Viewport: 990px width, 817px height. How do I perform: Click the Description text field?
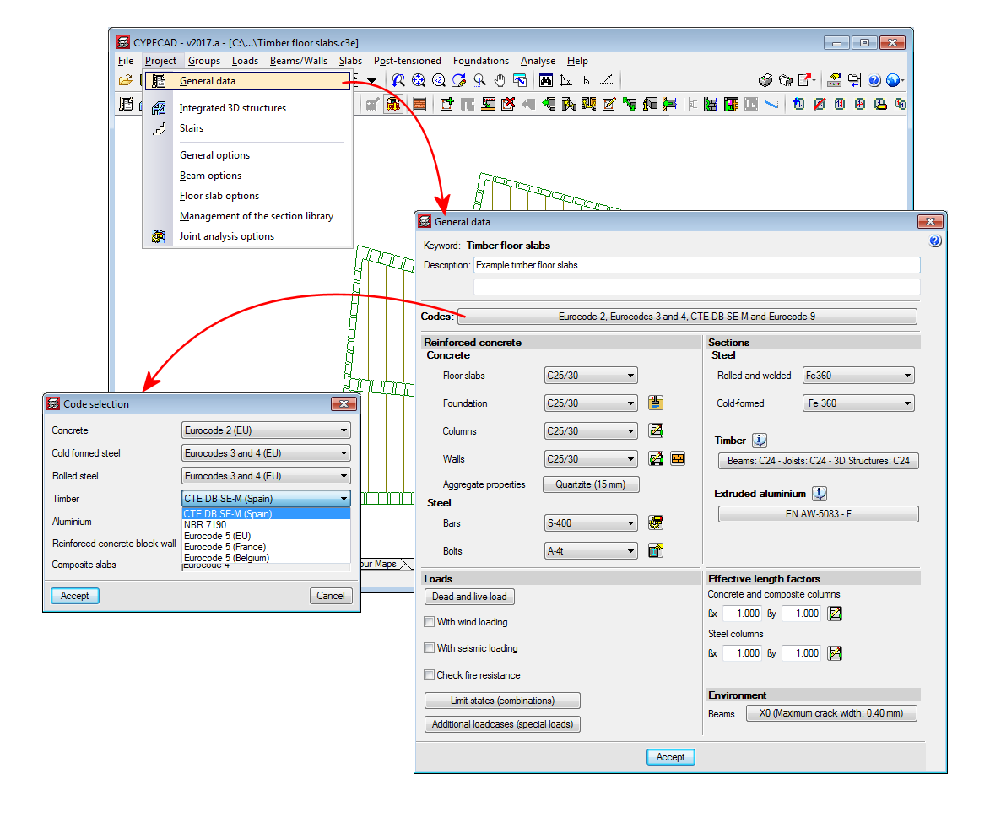point(696,265)
